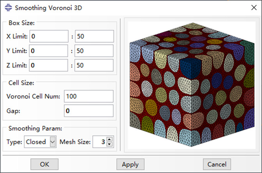
Task: Focus the Y Limit minimum field
Action: (48, 51)
